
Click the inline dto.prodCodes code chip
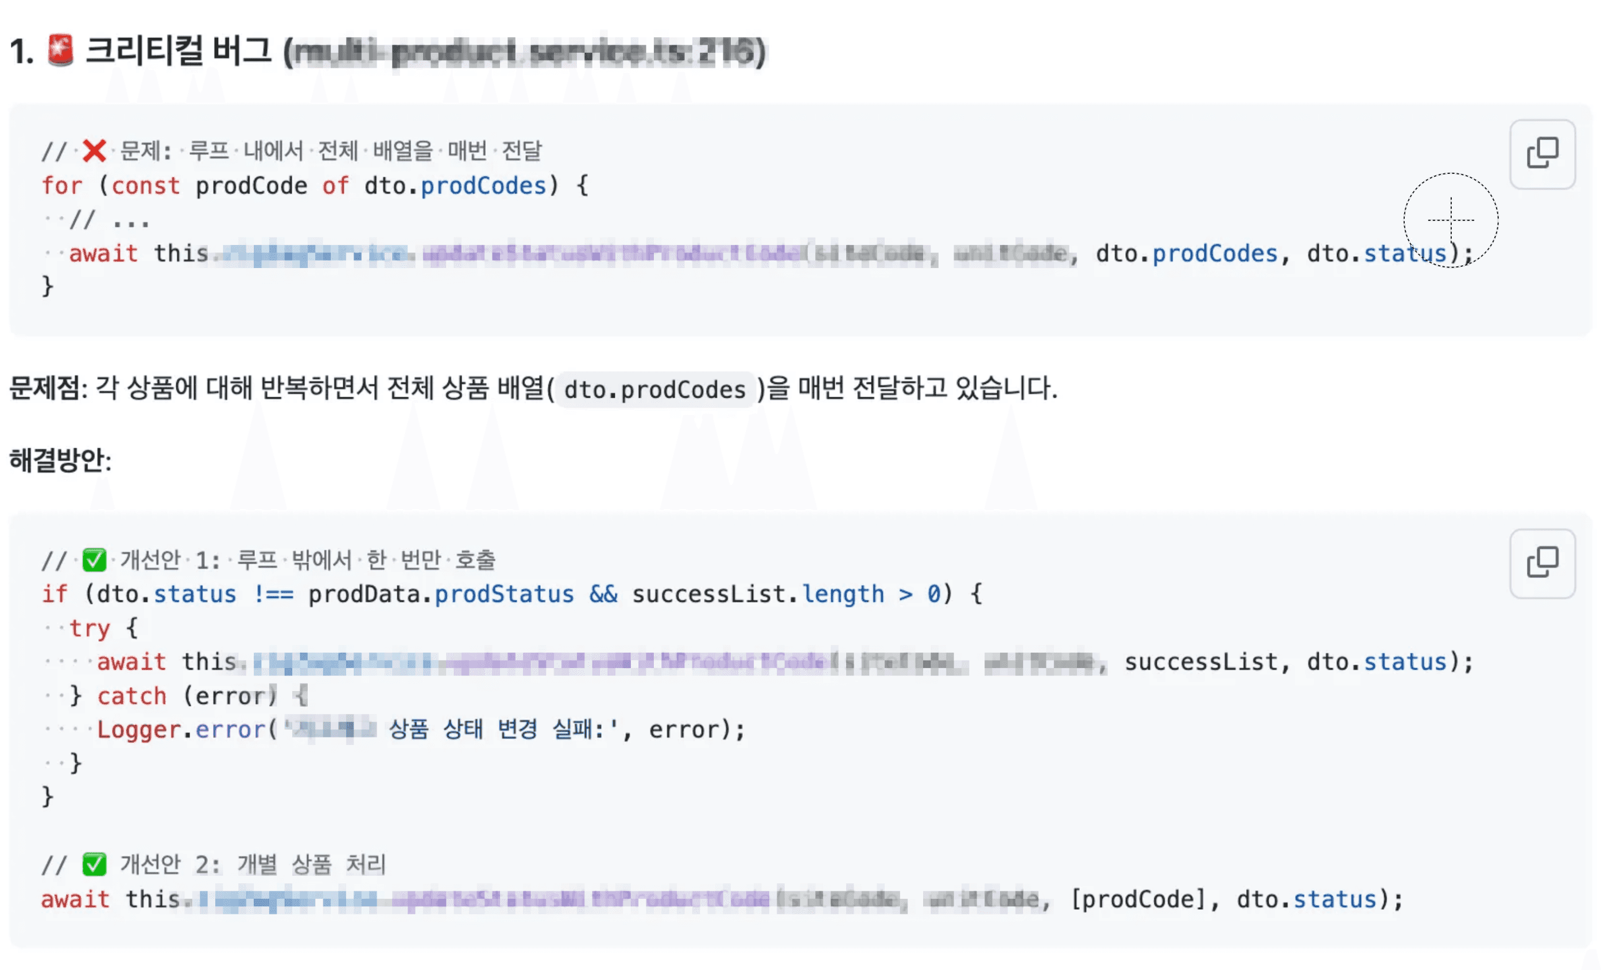click(654, 390)
